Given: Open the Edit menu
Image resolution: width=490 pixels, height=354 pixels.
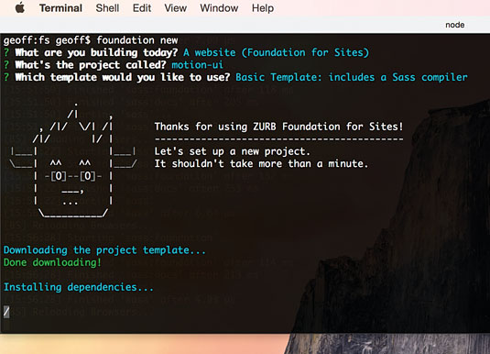Looking at the screenshot, I should [142, 8].
